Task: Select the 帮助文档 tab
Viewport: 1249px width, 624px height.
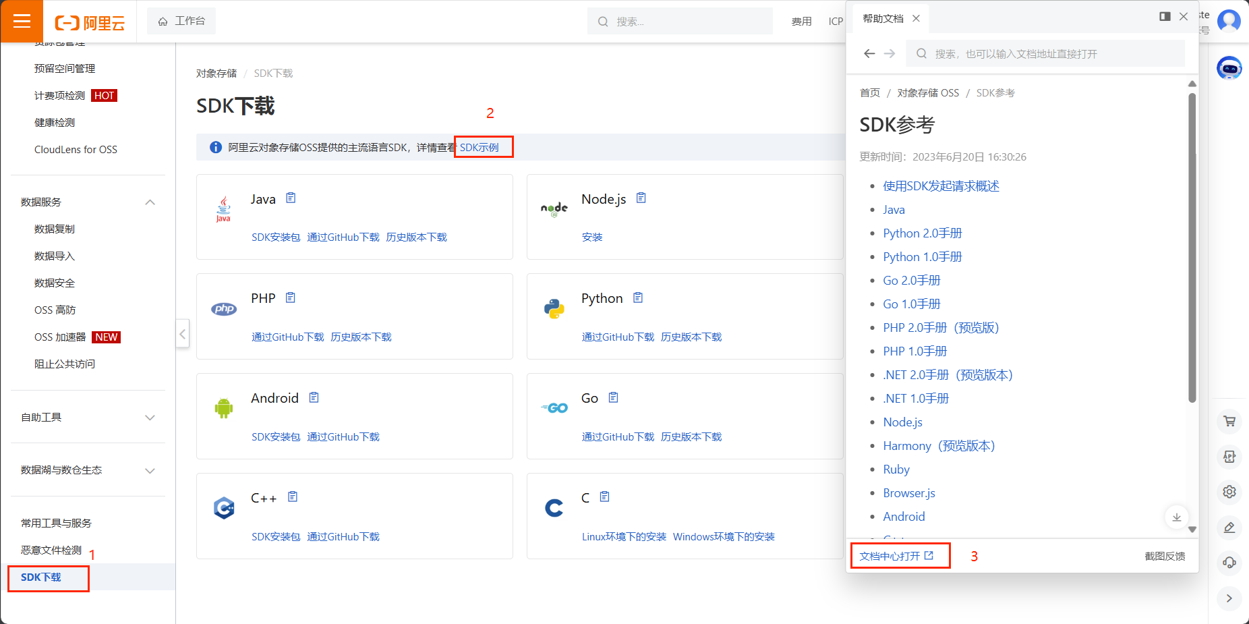Action: [883, 19]
